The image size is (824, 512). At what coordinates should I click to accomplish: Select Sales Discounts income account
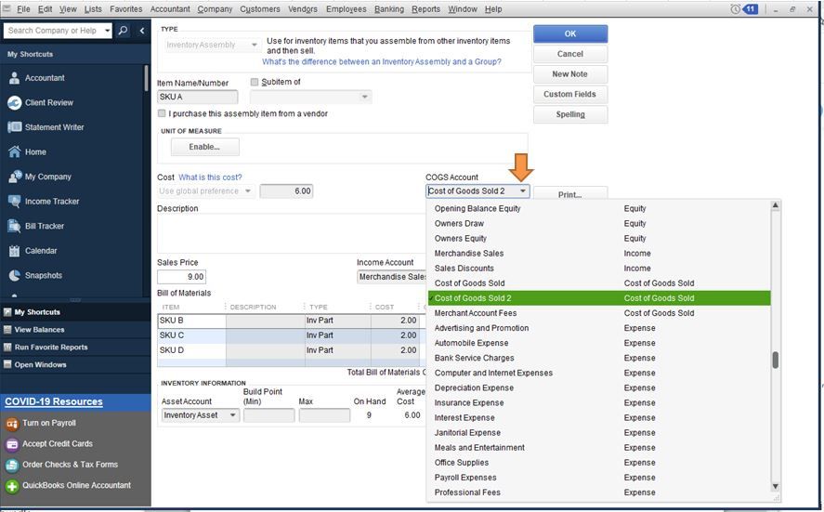point(599,269)
